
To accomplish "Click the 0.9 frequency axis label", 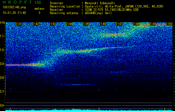I will (x=2, y=64).
